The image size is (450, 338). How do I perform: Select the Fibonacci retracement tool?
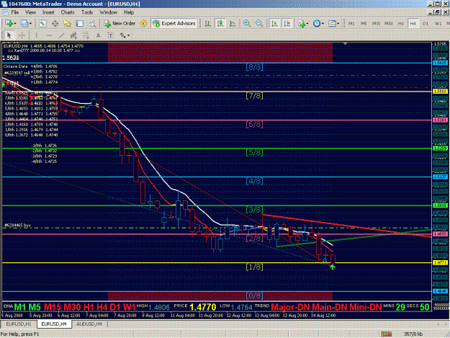pos(86,35)
